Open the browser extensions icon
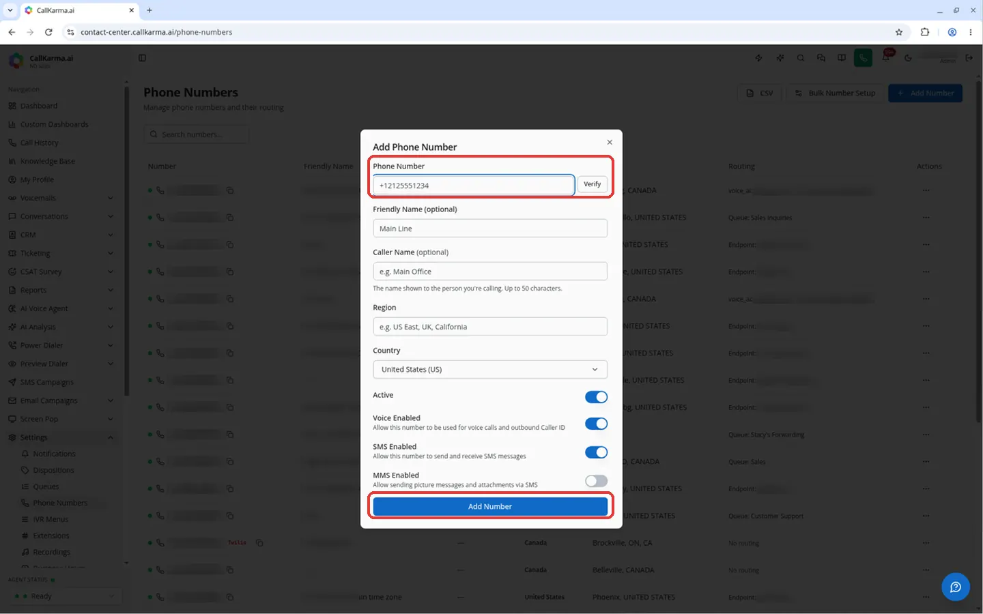The width and height of the screenshot is (983, 614). (925, 32)
